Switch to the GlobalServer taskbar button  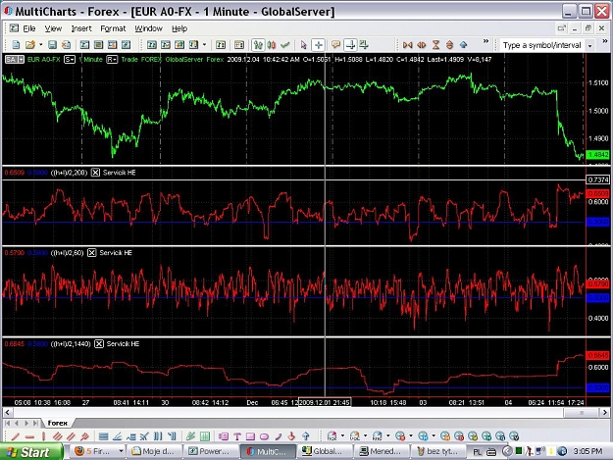(324, 451)
